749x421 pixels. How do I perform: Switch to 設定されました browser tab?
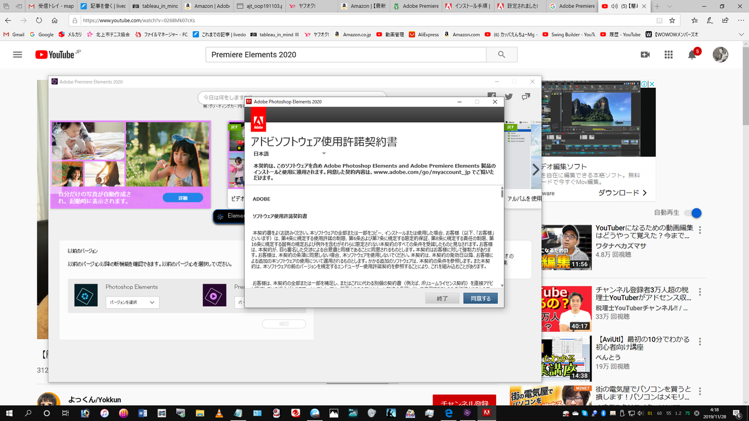519,6
